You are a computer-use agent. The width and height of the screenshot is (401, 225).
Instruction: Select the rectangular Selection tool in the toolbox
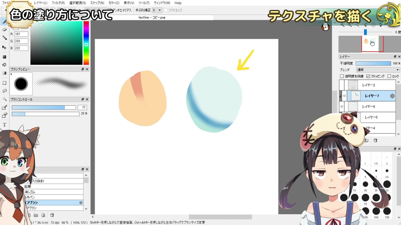pos(4,83)
